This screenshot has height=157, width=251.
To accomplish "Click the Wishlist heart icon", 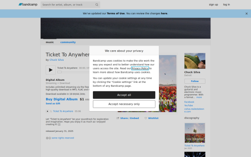I will tap(146, 118).
